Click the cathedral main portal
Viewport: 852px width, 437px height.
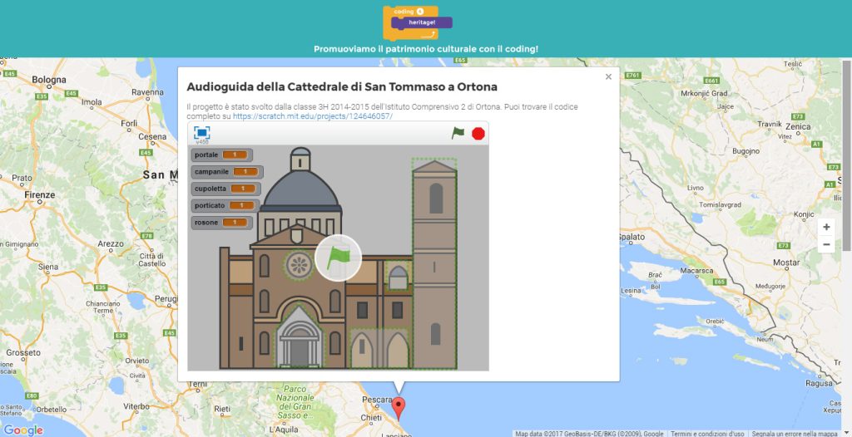(299, 337)
